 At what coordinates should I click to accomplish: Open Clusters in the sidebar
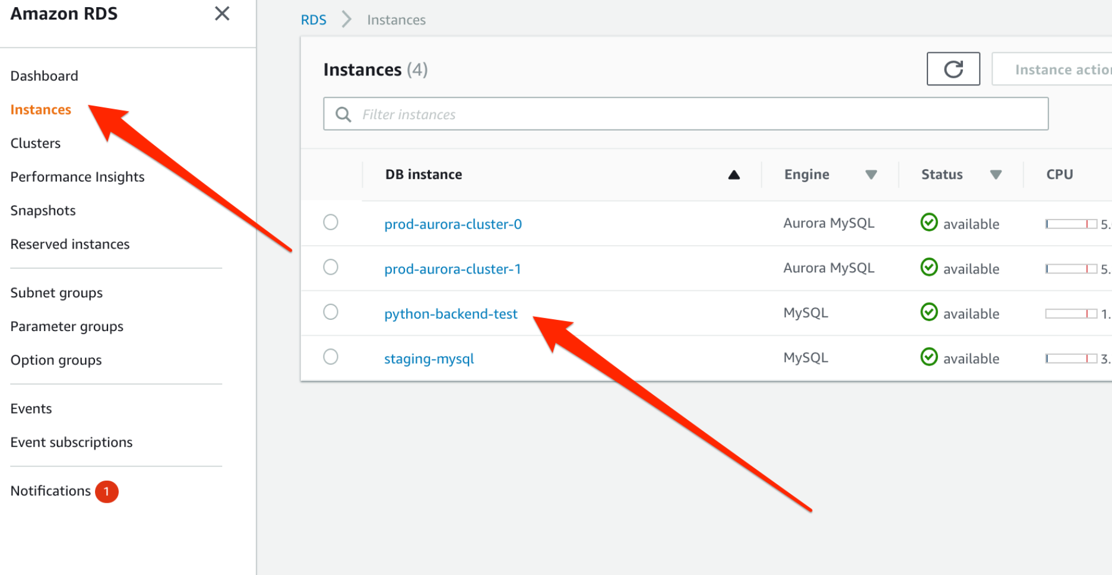[x=36, y=143]
